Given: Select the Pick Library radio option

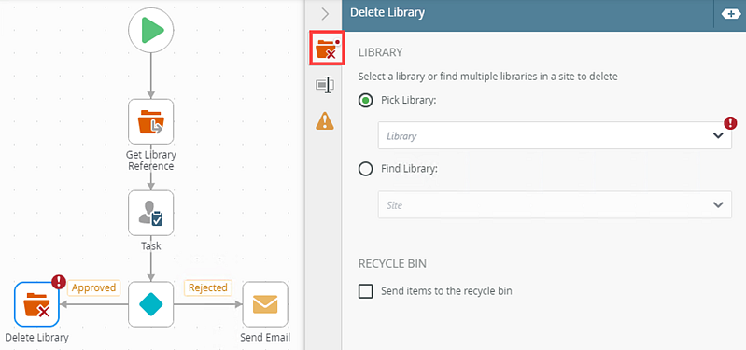Looking at the screenshot, I should click(x=365, y=101).
